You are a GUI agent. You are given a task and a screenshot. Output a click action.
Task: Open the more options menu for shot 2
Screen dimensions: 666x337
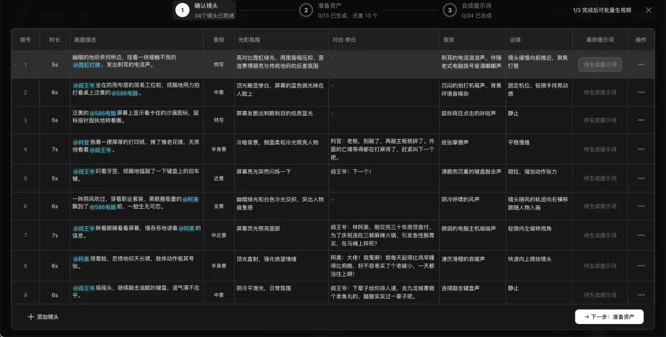(641, 92)
